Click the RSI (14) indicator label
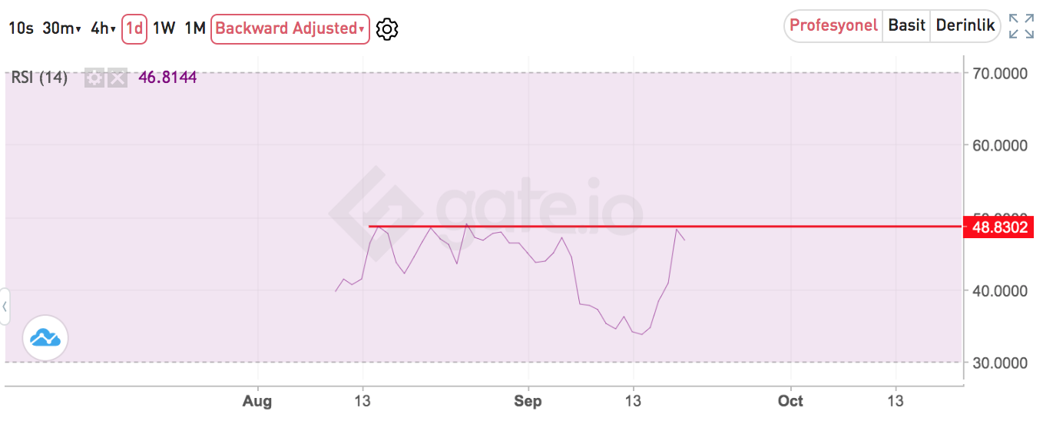Image resolution: width=1043 pixels, height=421 pixels. coord(39,78)
